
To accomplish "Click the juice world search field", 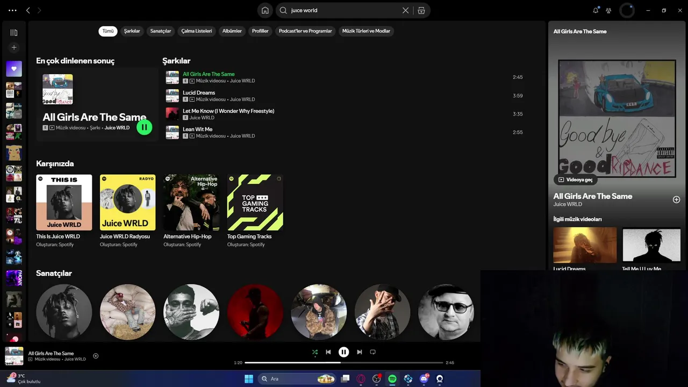I will pos(345,10).
